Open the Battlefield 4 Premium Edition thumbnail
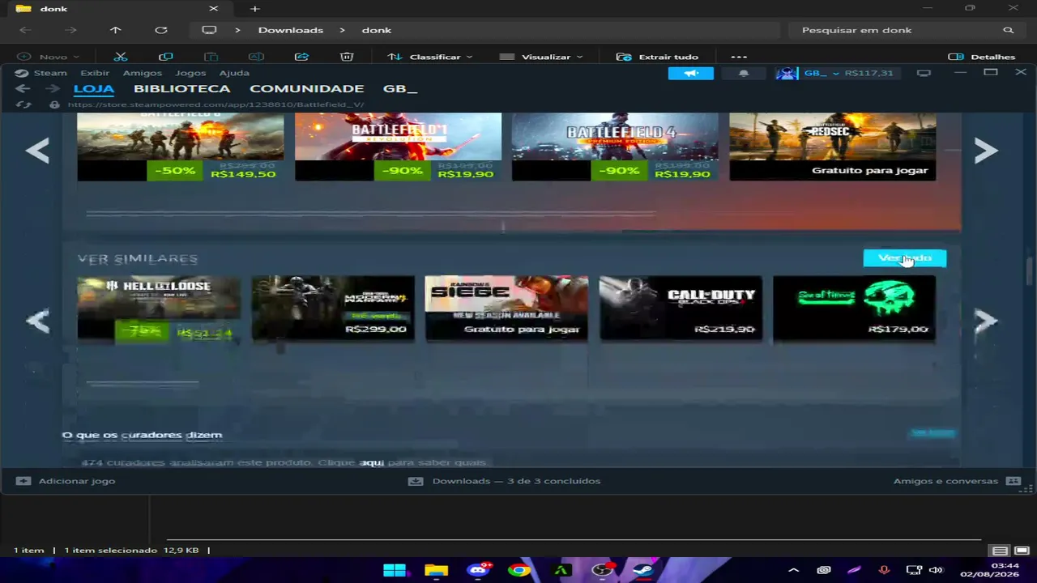The image size is (1037, 583). pyautogui.click(x=615, y=147)
